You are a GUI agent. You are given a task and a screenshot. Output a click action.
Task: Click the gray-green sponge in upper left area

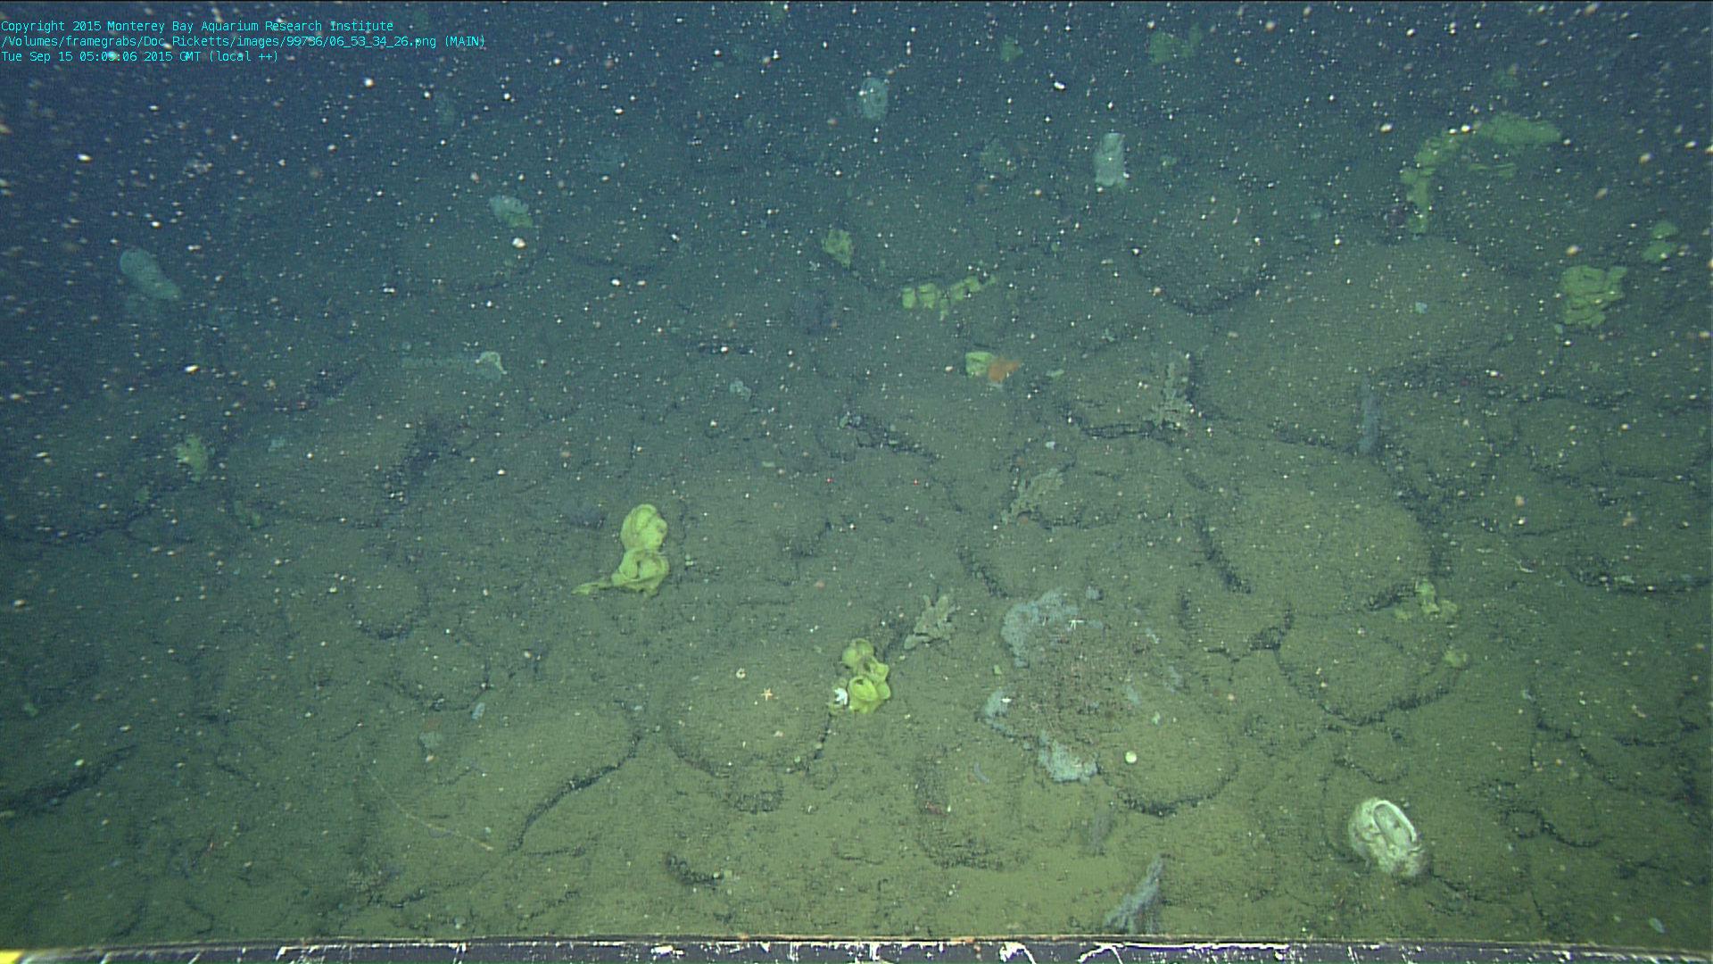[510, 212]
